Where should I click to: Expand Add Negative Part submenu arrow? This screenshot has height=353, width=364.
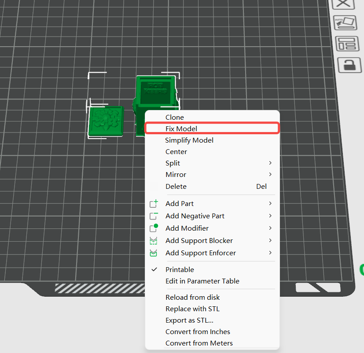point(270,216)
